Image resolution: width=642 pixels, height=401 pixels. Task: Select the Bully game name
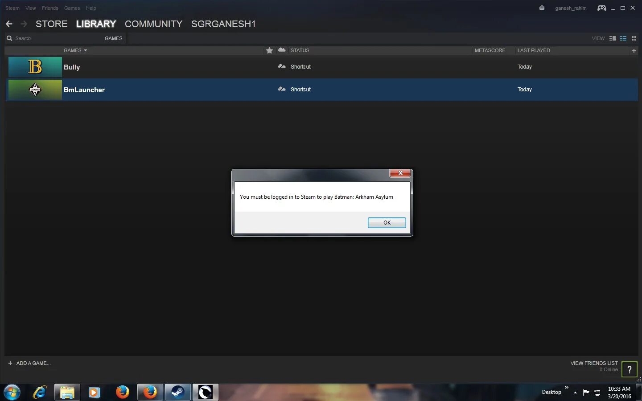tap(72, 67)
